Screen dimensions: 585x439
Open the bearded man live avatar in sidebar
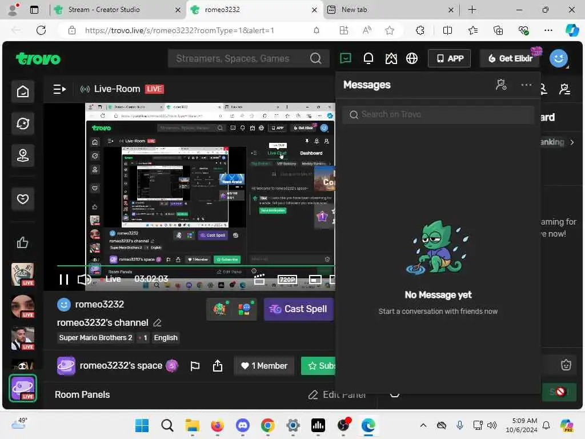(x=23, y=338)
